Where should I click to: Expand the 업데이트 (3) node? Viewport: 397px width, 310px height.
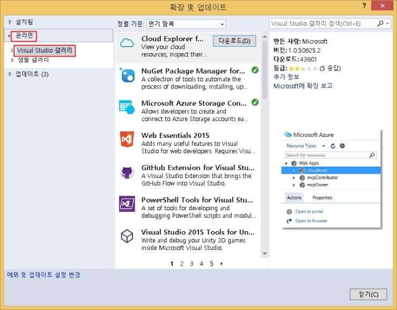(10, 74)
